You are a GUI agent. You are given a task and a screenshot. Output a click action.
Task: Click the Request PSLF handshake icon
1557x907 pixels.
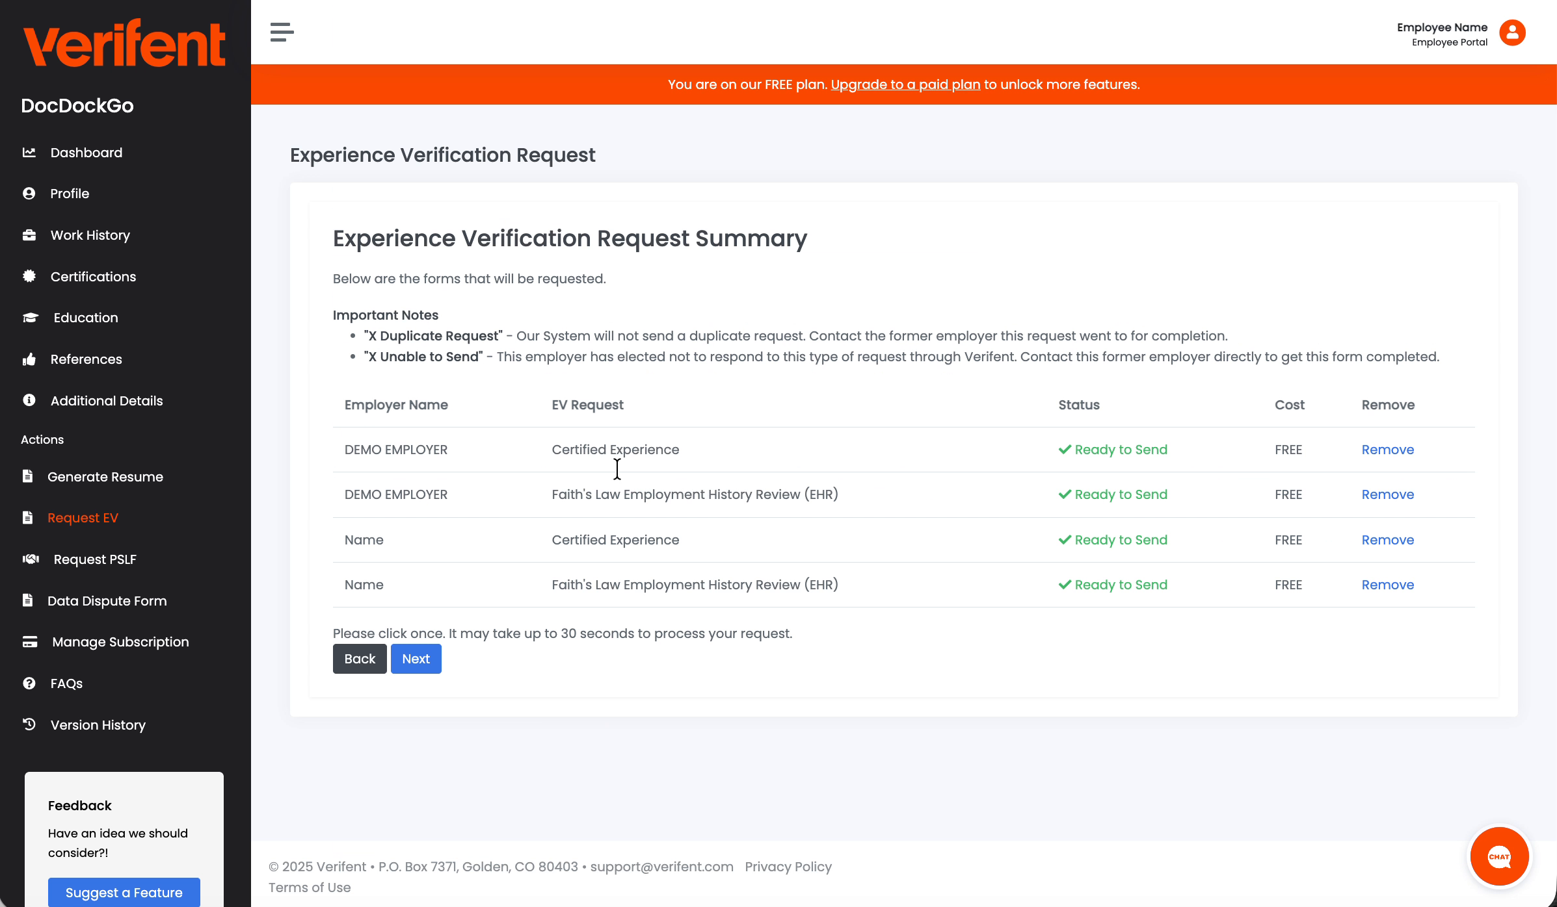tap(31, 559)
